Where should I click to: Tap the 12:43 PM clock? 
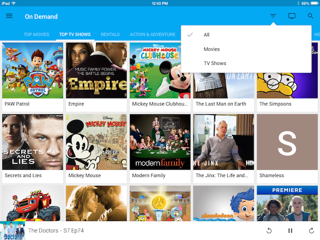tap(160, 3)
